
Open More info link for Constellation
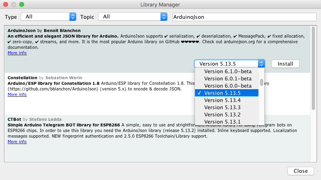point(17,94)
